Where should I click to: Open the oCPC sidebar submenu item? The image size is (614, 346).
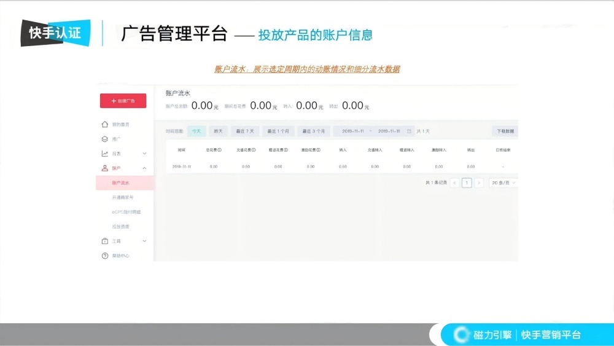point(126,212)
